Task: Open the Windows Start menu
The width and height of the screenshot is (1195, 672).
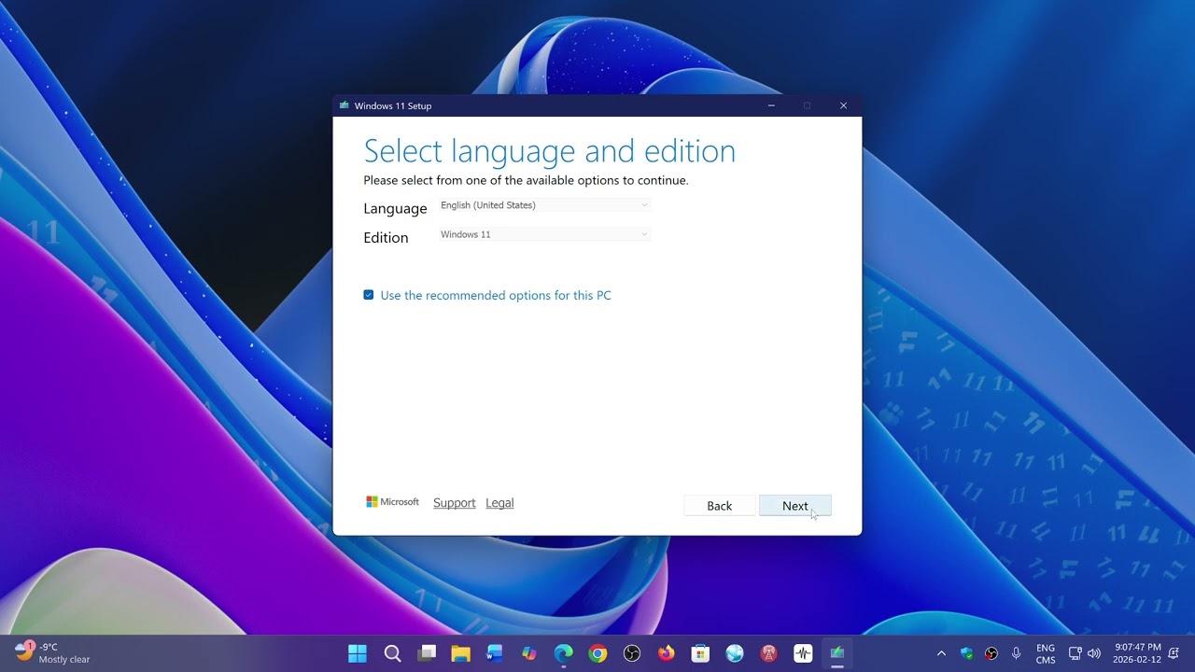Action: [x=358, y=653]
